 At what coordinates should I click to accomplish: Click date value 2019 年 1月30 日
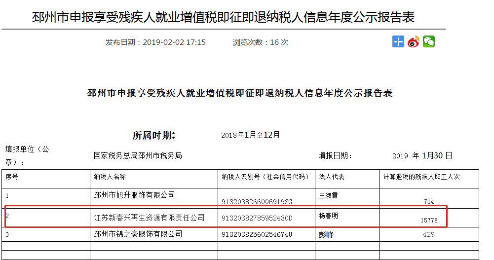422,155
